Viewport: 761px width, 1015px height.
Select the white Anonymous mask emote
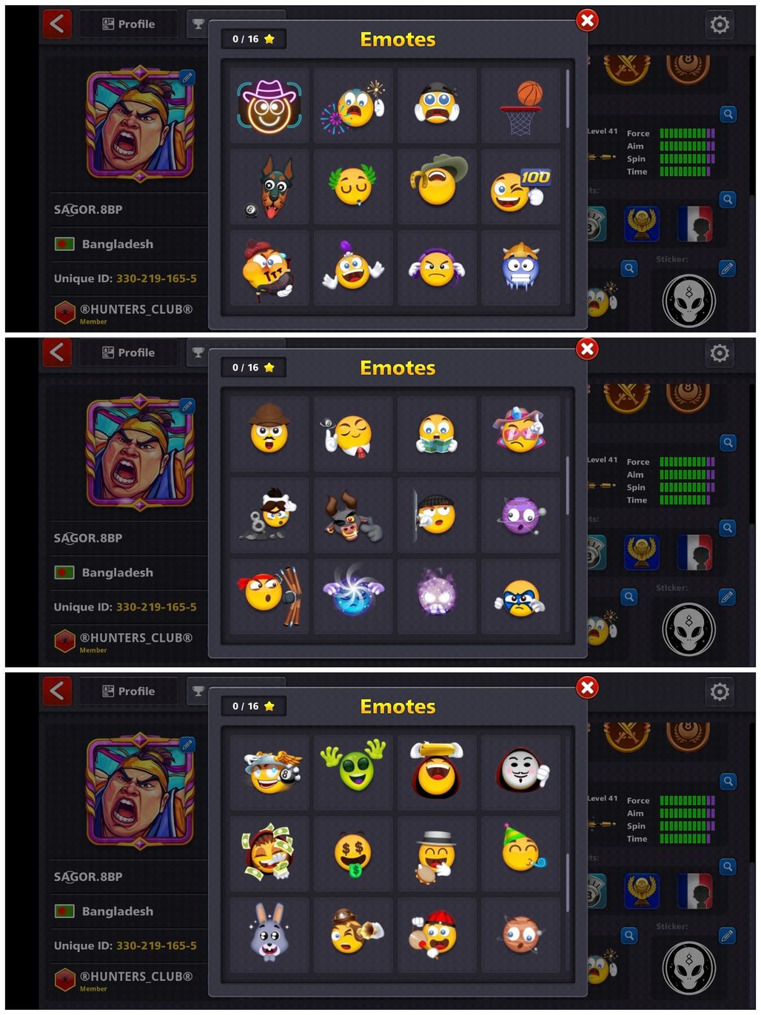tap(520, 773)
